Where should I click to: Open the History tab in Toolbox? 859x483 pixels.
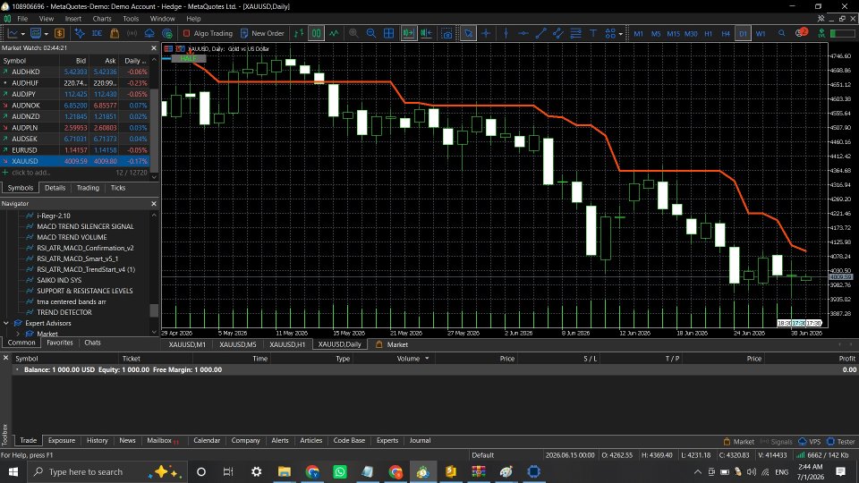(x=97, y=440)
